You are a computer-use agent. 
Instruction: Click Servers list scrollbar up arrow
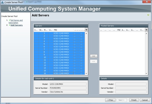pyautogui.click(x=86, y=33)
